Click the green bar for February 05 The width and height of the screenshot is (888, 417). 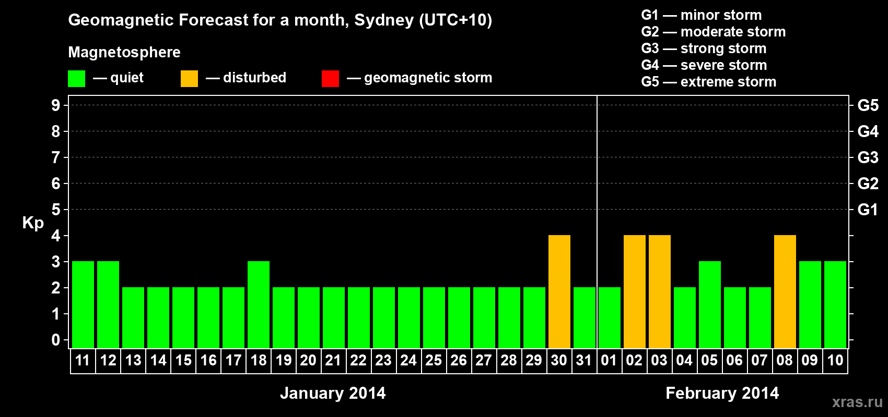point(710,304)
